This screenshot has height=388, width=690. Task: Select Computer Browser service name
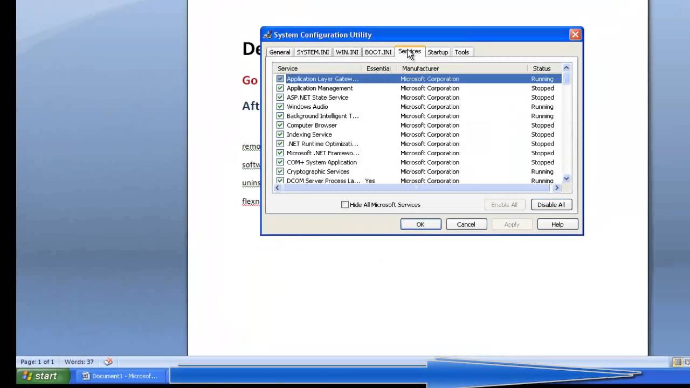tap(312, 125)
